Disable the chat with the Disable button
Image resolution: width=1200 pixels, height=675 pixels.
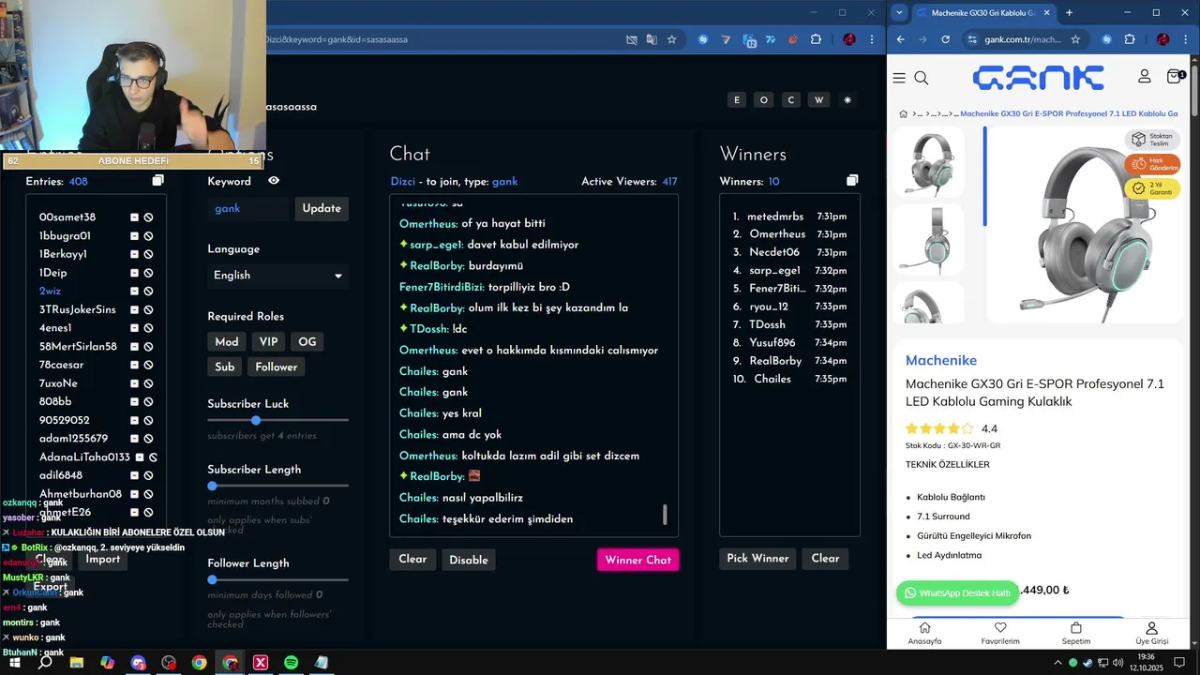click(x=469, y=560)
